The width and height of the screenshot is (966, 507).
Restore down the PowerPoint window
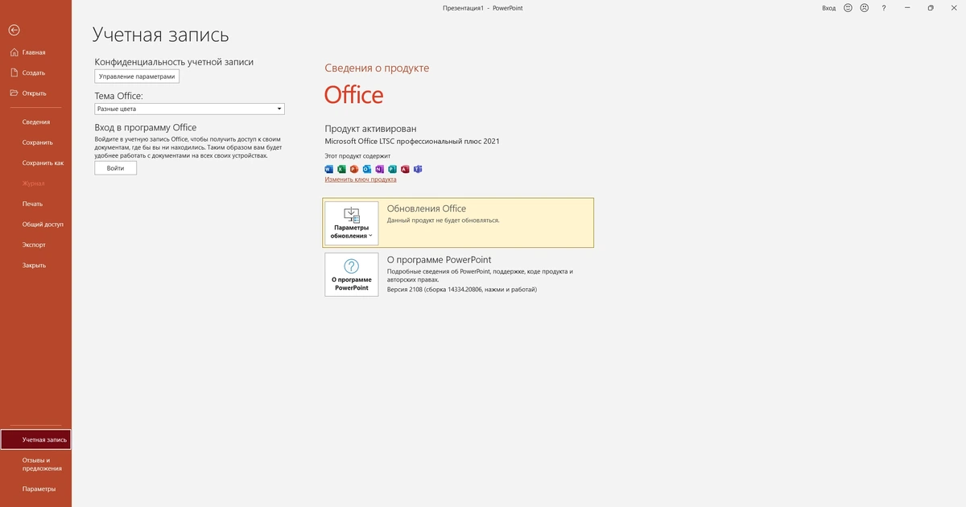tap(931, 7)
